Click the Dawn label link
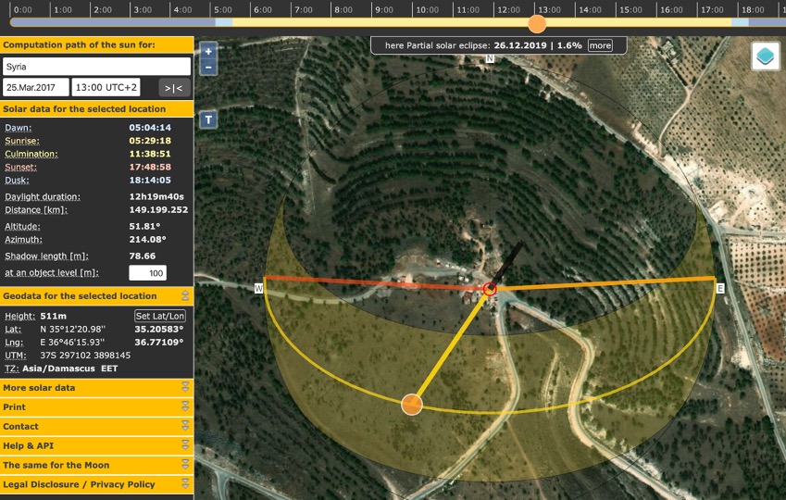The height and width of the screenshot is (500, 786). tap(18, 128)
